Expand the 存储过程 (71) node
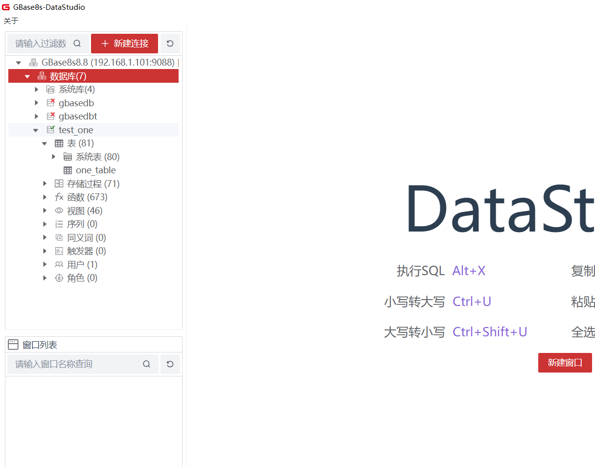 point(45,184)
